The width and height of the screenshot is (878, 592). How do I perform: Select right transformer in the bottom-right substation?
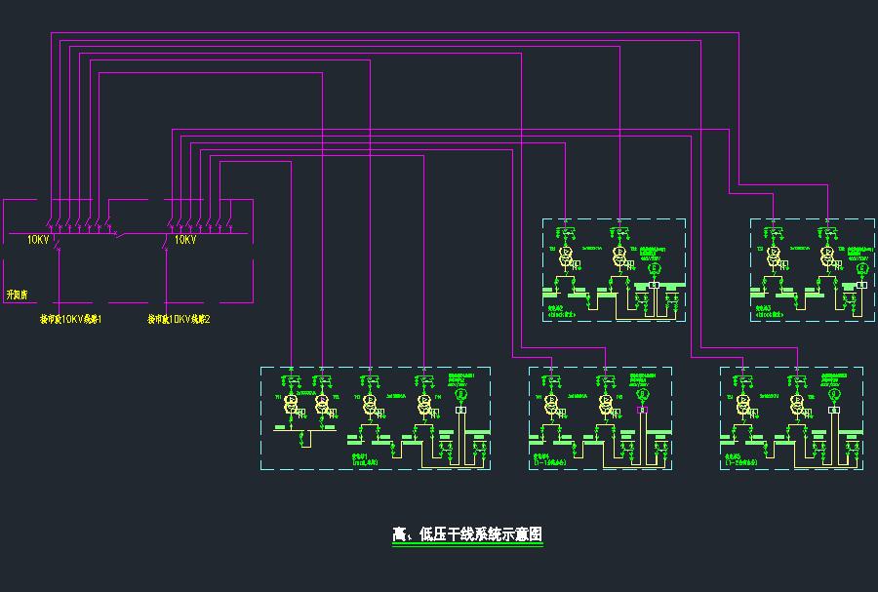click(797, 402)
